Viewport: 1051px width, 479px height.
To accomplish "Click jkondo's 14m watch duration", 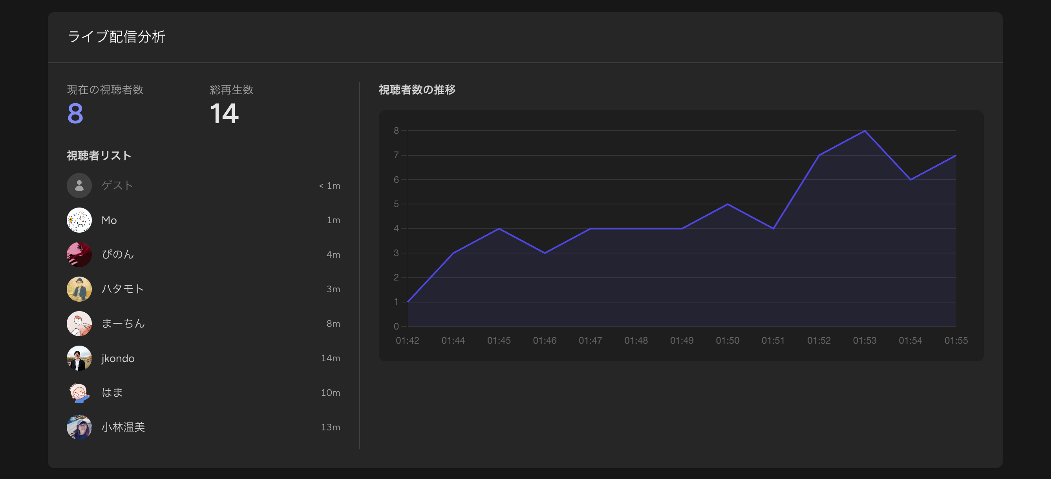I will 330,358.
